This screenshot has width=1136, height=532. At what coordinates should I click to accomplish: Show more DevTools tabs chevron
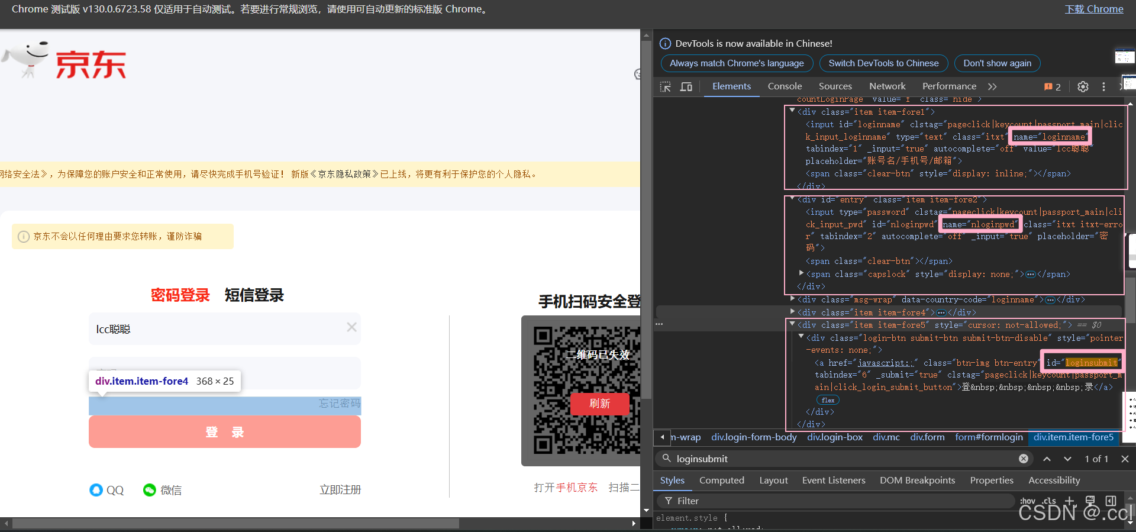[x=992, y=87]
